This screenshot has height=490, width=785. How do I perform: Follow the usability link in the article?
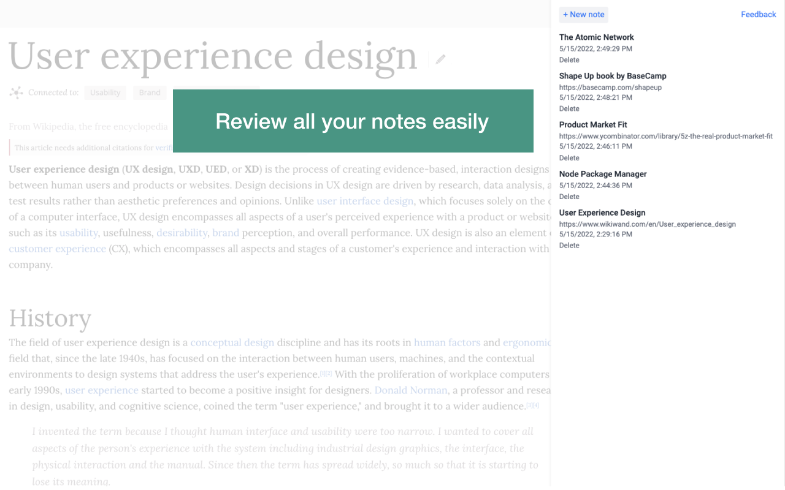[78, 233]
